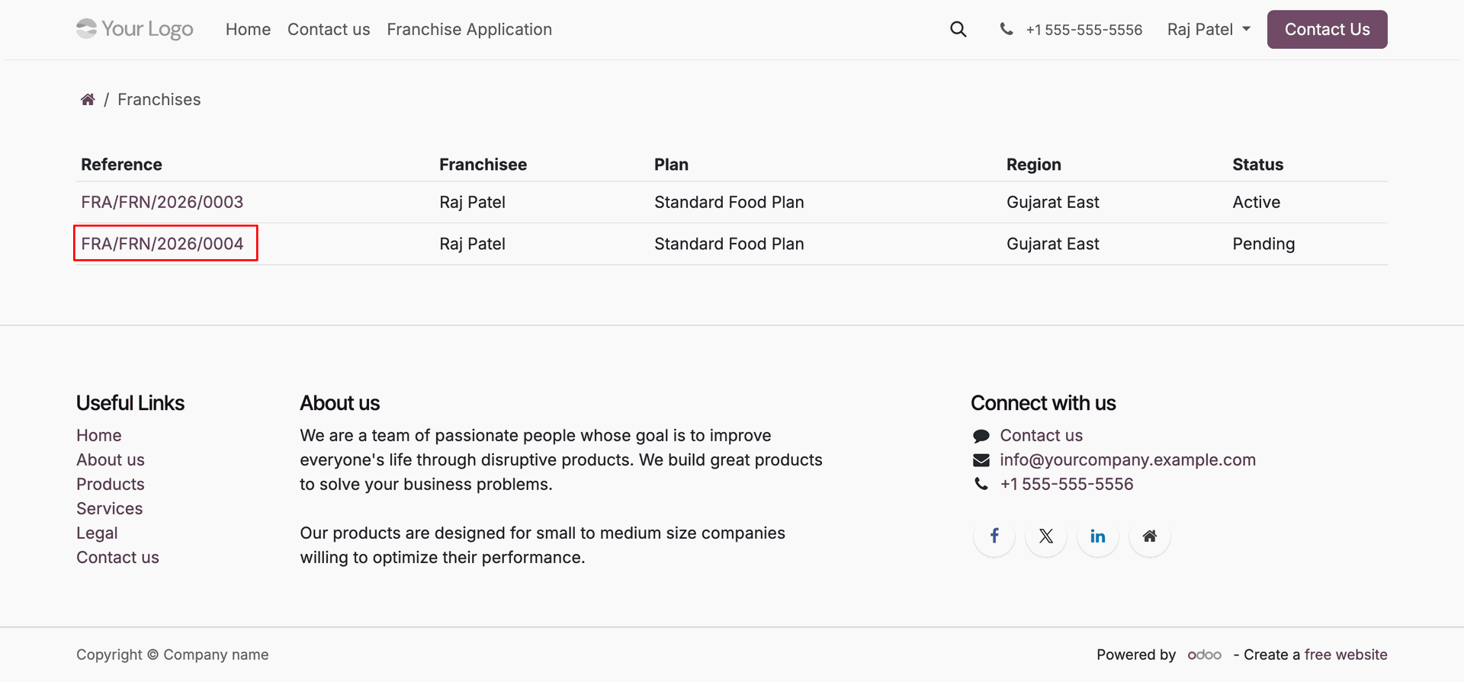Click the purple Contact Us button
This screenshot has width=1464, height=682.
pyautogui.click(x=1327, y=30)
